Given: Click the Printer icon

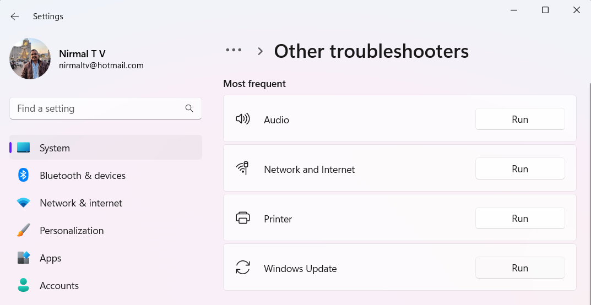Looking at the screenshot, I should pos(243,218).
